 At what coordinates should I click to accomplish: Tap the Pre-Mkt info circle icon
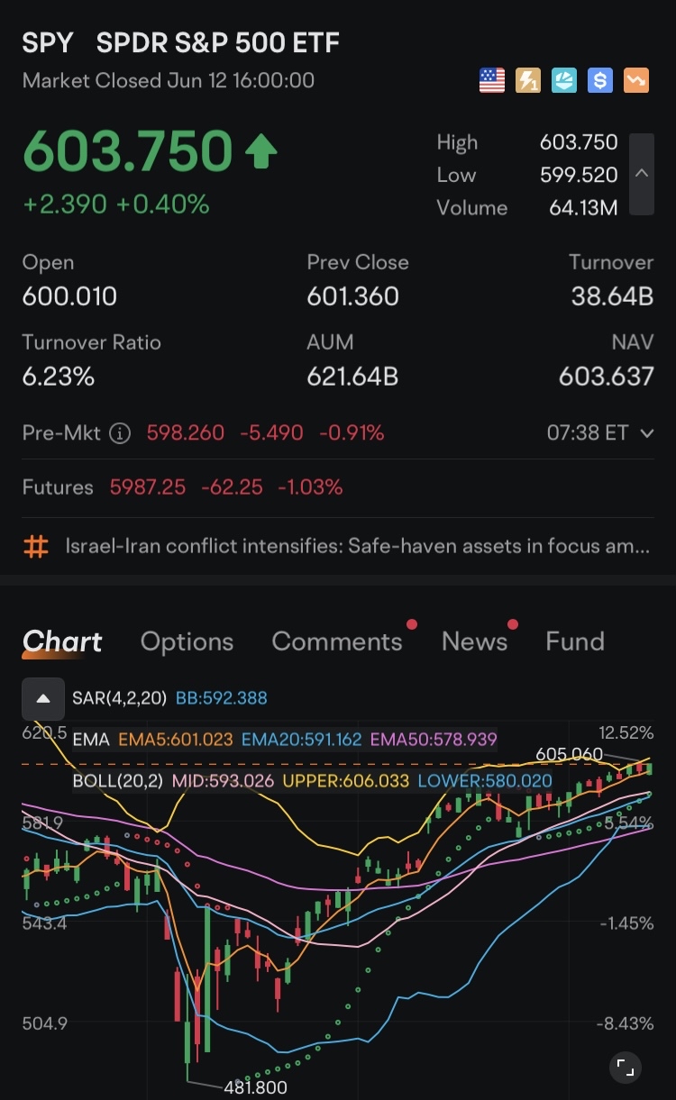(x=119, y=433)
